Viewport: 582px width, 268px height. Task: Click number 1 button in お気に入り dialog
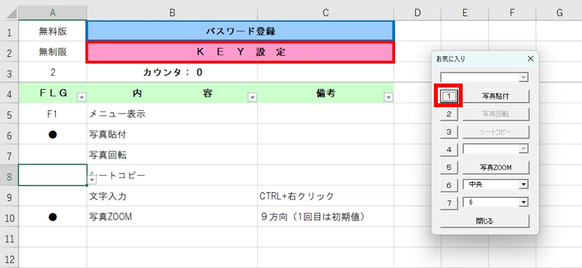(449, 96)
